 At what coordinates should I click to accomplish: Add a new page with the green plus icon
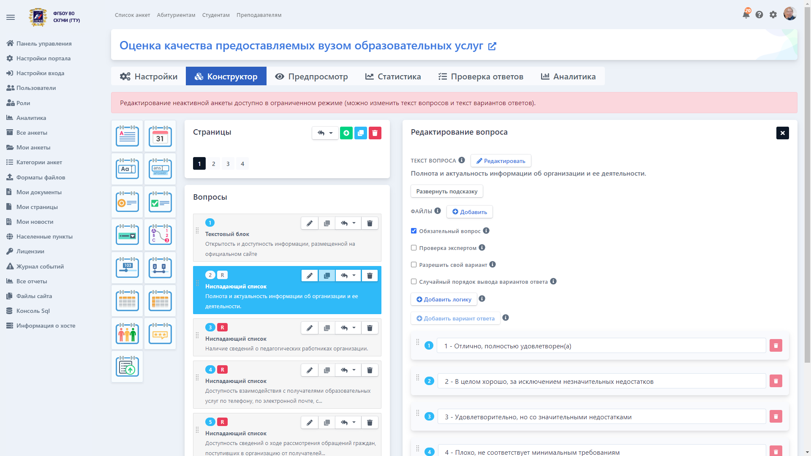click(x=346, y=133)
